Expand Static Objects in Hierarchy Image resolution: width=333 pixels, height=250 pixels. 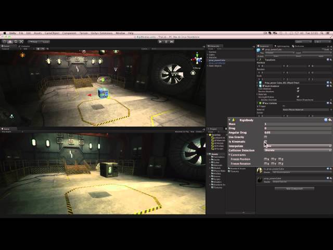(208, 66)
